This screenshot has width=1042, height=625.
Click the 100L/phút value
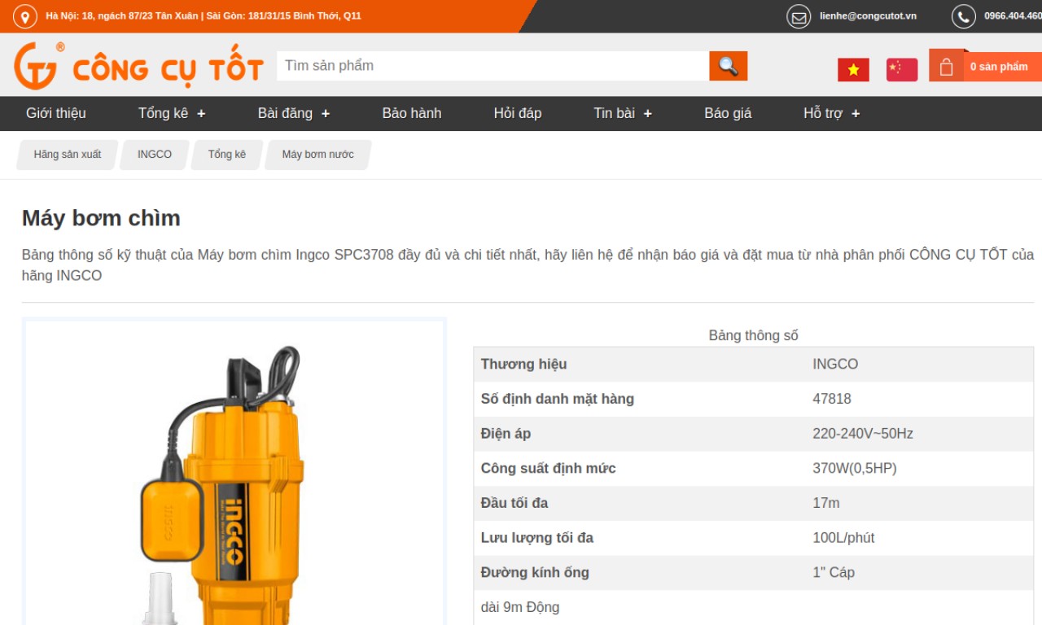(843, 538)
